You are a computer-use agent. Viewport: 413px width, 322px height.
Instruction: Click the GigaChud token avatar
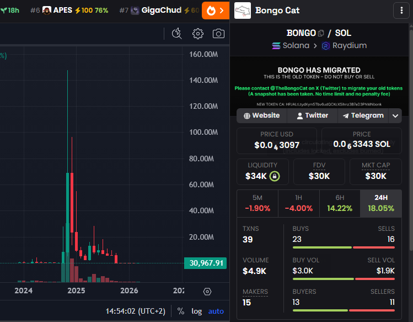coord(135,10)
